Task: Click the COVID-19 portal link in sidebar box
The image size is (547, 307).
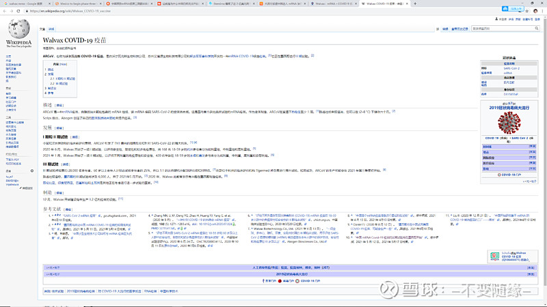Action: point(511,175)
